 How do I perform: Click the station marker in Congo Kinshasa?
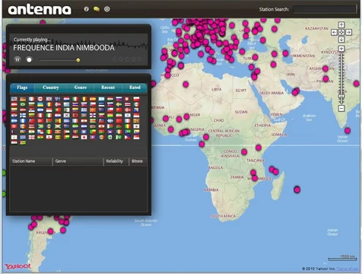244,152
